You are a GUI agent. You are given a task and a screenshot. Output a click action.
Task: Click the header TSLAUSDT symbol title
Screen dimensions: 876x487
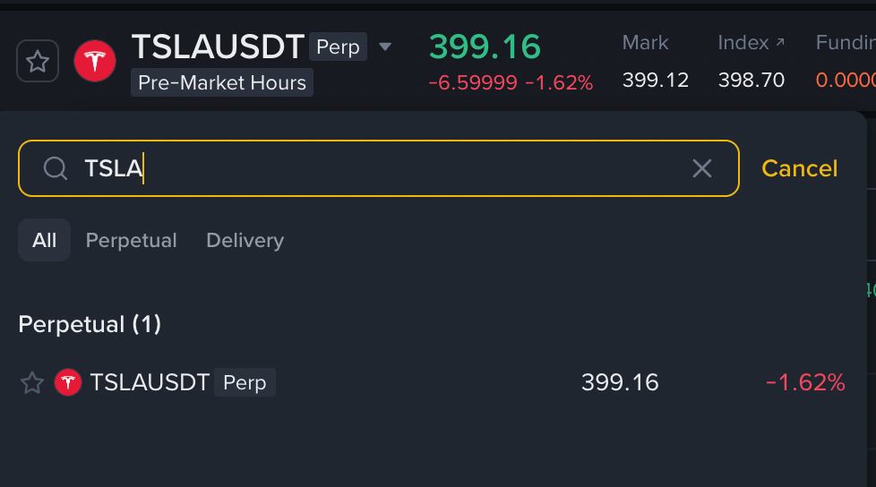click(218, 47)
